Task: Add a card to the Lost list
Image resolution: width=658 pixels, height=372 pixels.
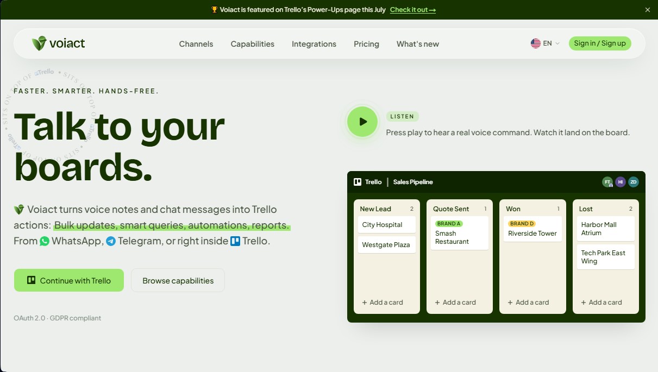Action: (x=601, y=302)
